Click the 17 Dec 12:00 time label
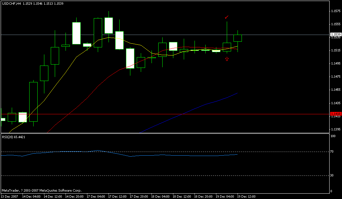Image resolution: width=342 pixels, height=199 pixels. click(117, 197)
